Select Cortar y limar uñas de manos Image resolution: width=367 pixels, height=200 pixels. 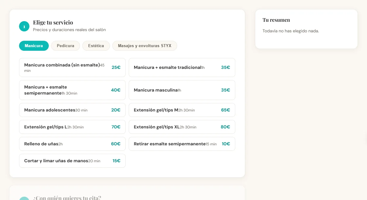tap(72, 161)
